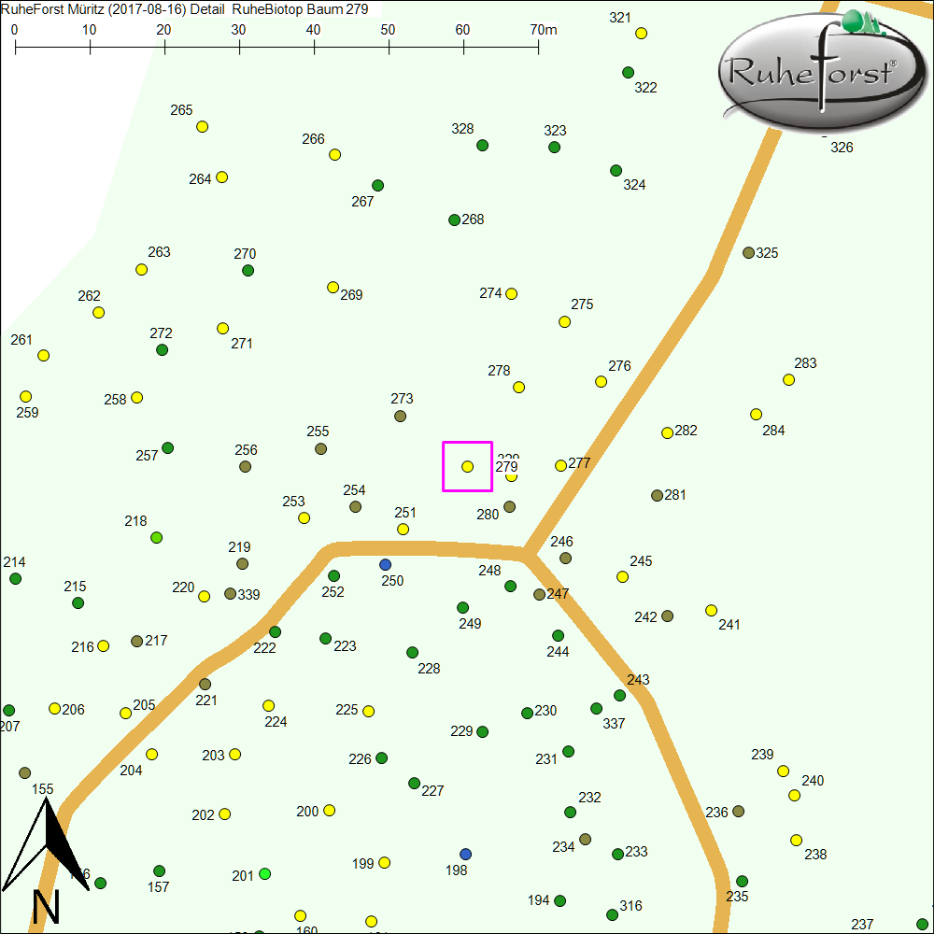Click yellow tree marker 283
Image resolution: width=934 pixels, height=934 pixels.
click(788, 379)
